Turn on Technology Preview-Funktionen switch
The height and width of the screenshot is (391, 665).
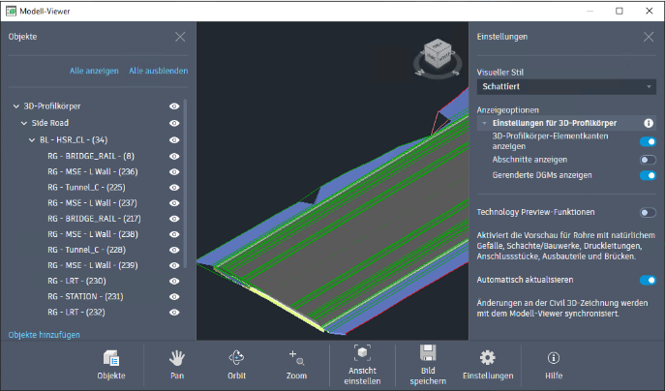point(647,212)
